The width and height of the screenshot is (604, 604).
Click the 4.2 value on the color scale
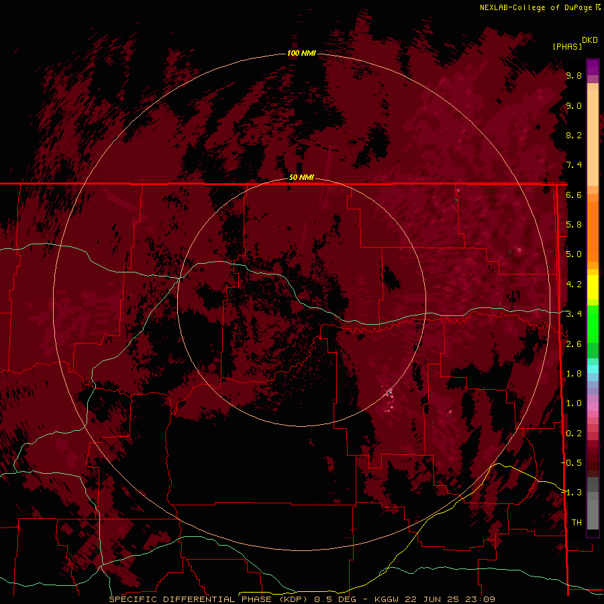(574, 285)
